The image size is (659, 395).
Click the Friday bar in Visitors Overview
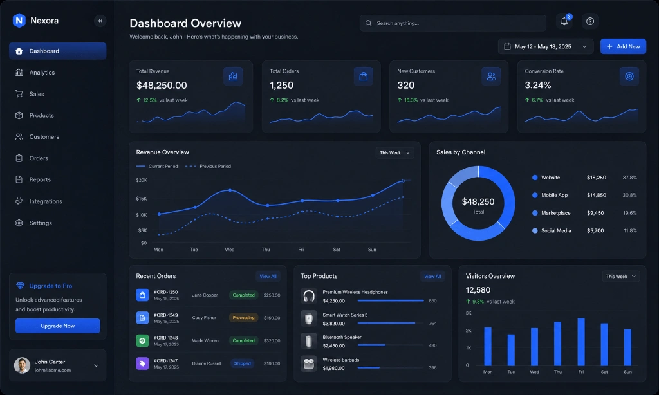pos(581,342)
